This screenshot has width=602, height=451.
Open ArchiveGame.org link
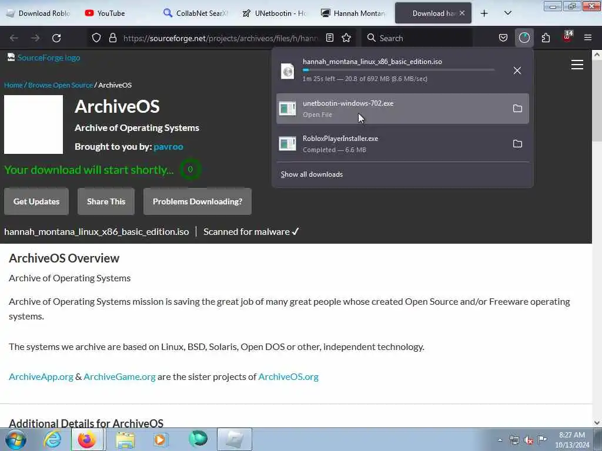[x=119, y=376]
